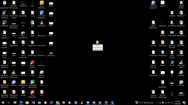Launch µTorrent from the desktop

tap(181, 83)
